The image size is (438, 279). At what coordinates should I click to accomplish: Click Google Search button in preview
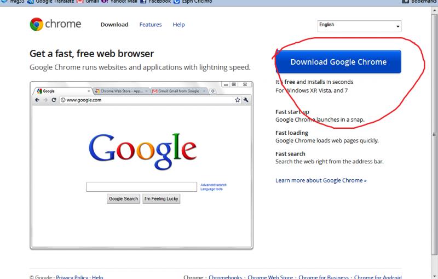click(x=123, y=198)
